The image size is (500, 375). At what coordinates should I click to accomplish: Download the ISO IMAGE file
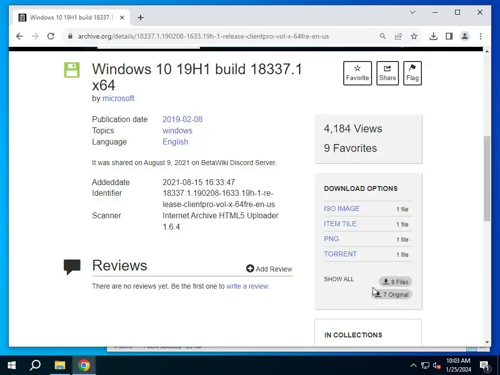pos(341,208)
